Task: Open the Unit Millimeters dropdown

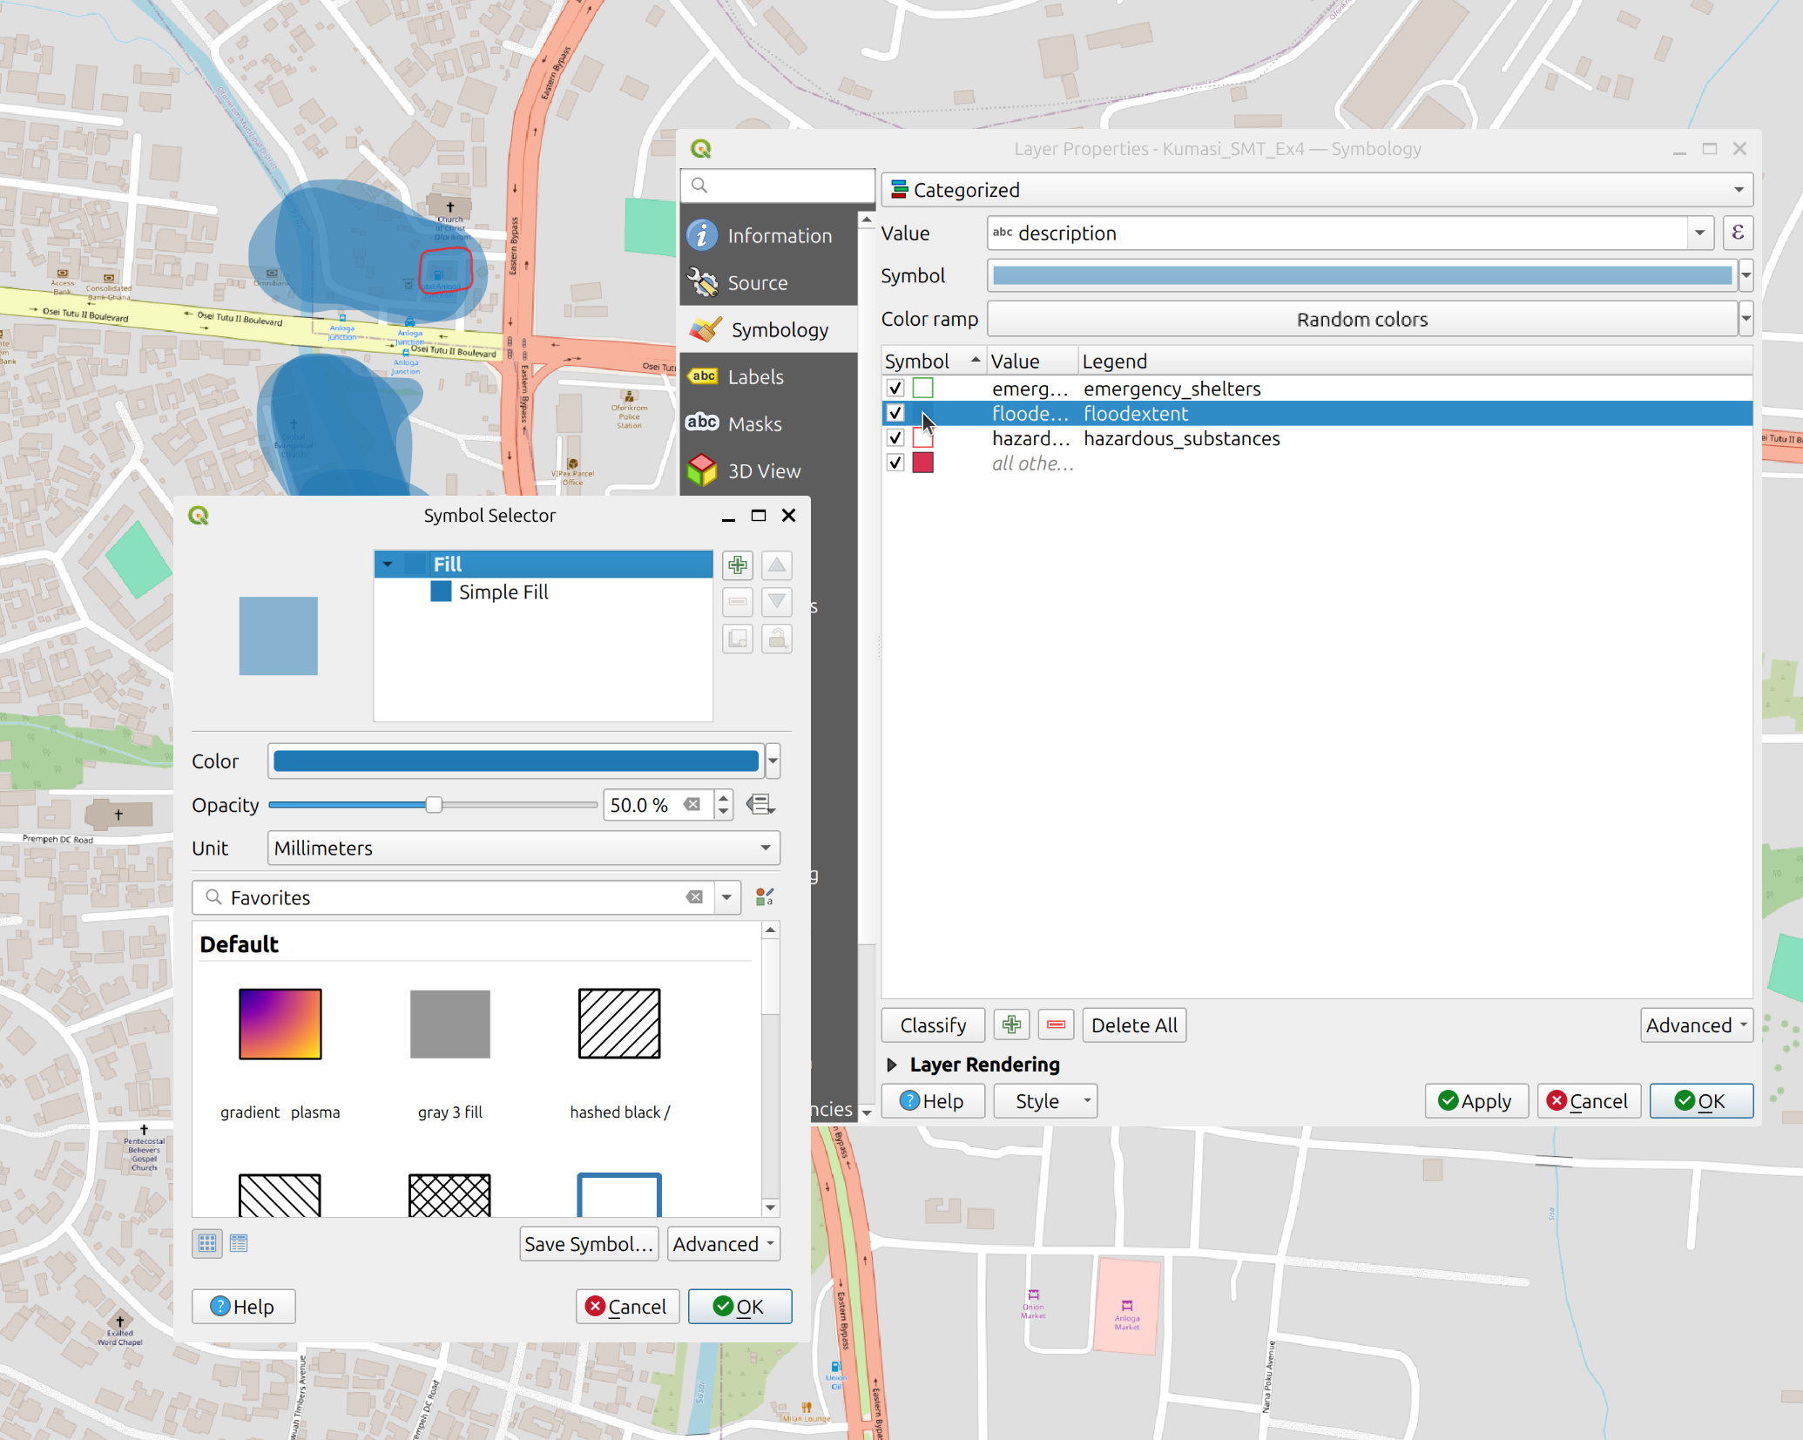Action: [523, 848]
